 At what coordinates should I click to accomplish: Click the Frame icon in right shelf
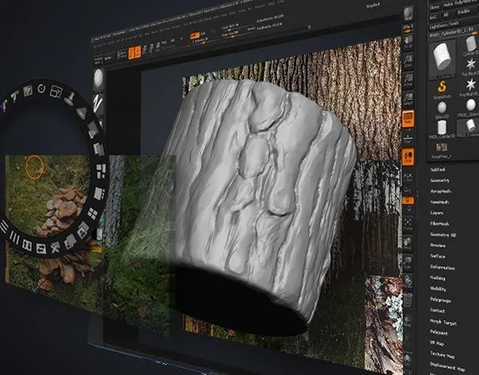tap(408, 224)
